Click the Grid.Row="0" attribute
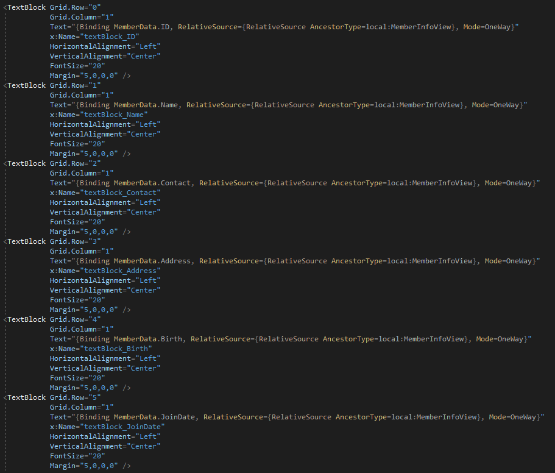This screenshot has width=555, height=473. [x=75, y=7]
